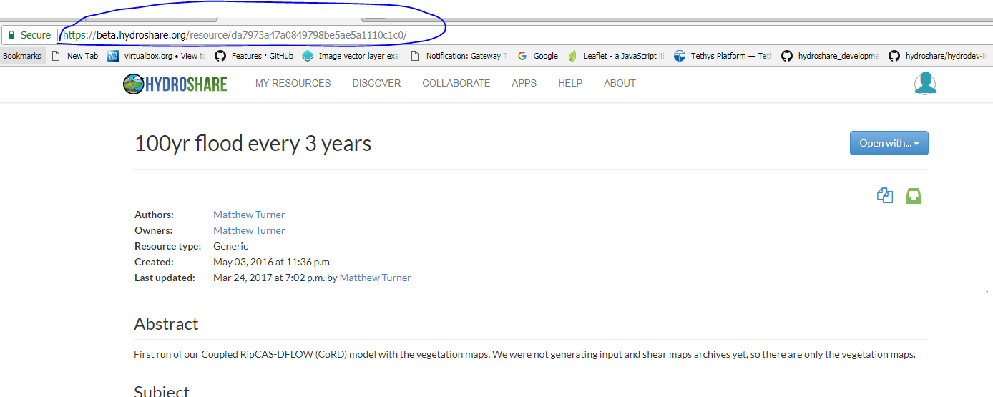The height and width of the screenshot is (397, 993).
Task: Click the 'Last updated:' label
Action: point(165,278)
